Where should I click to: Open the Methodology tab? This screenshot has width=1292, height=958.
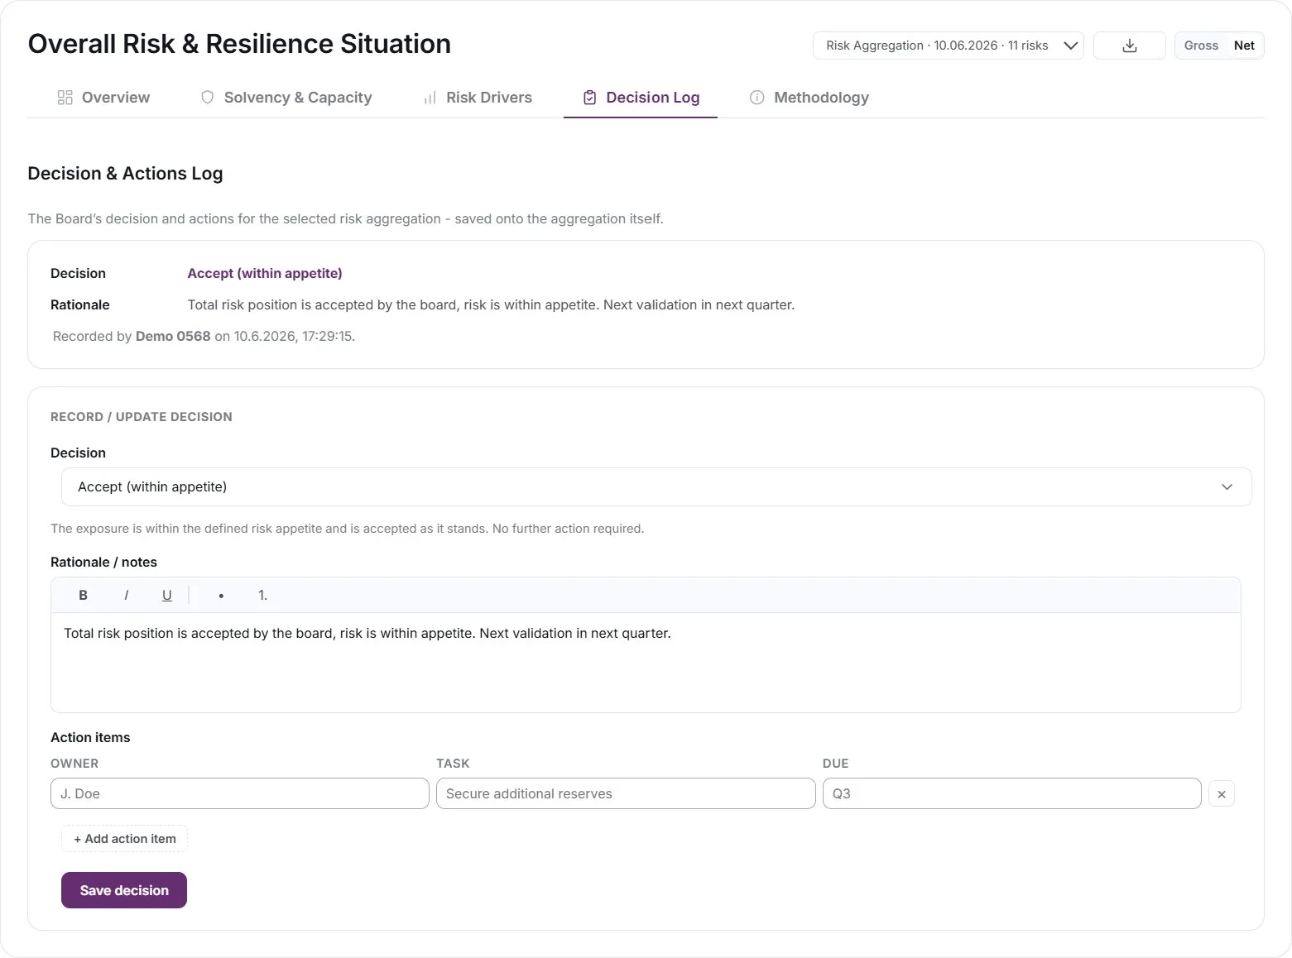click(x=809, y=98)
